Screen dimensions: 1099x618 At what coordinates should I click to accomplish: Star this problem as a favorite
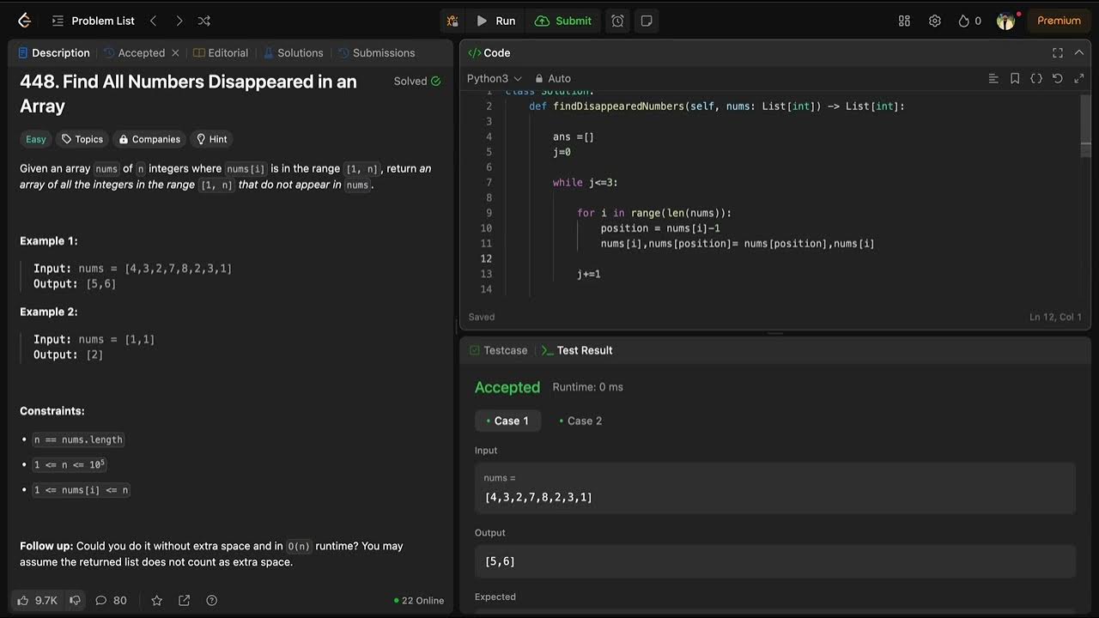156,600
